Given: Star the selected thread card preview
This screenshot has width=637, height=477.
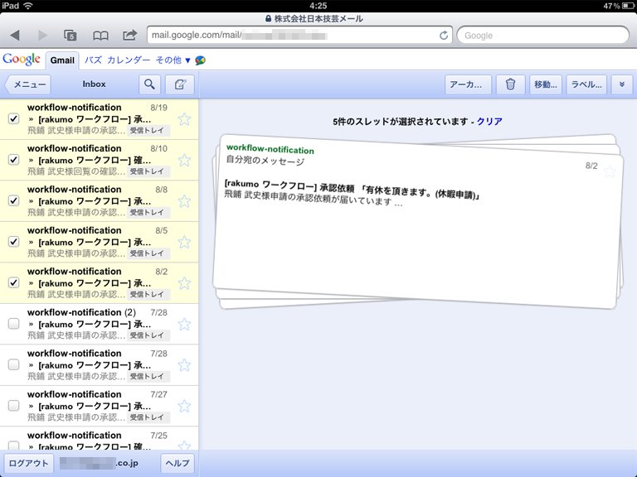Looking at the screenshot, I should click(610, 171).
